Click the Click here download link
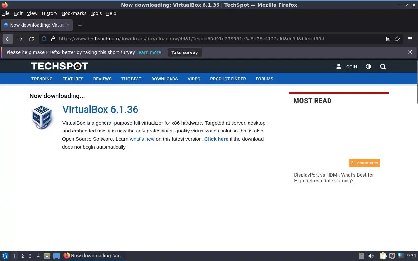This screenshot has height=261, width=418. [x=216, y=139]
